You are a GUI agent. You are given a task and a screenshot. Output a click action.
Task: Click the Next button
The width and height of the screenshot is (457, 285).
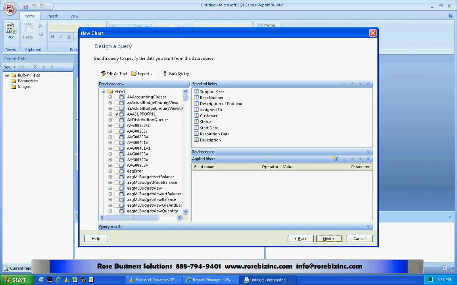pos(329,238)
